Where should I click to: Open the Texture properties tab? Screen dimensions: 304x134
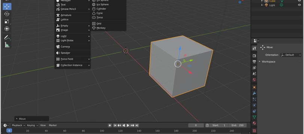pos(254,131)
